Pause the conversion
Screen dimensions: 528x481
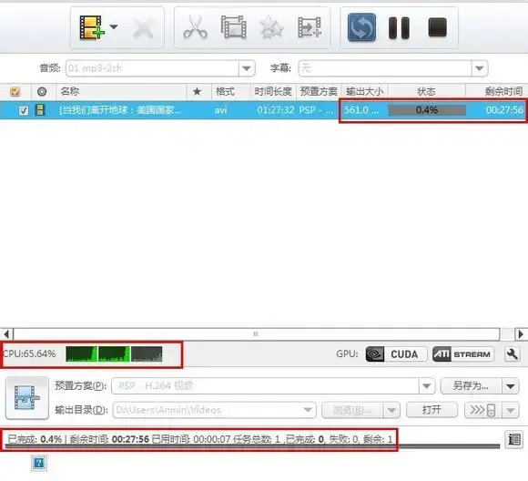[x=399, y=27]
